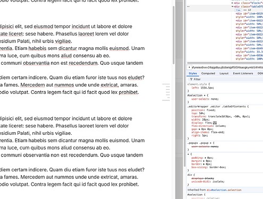
Task: Click the struck-through display: block declaration
Action: point(203,178)
